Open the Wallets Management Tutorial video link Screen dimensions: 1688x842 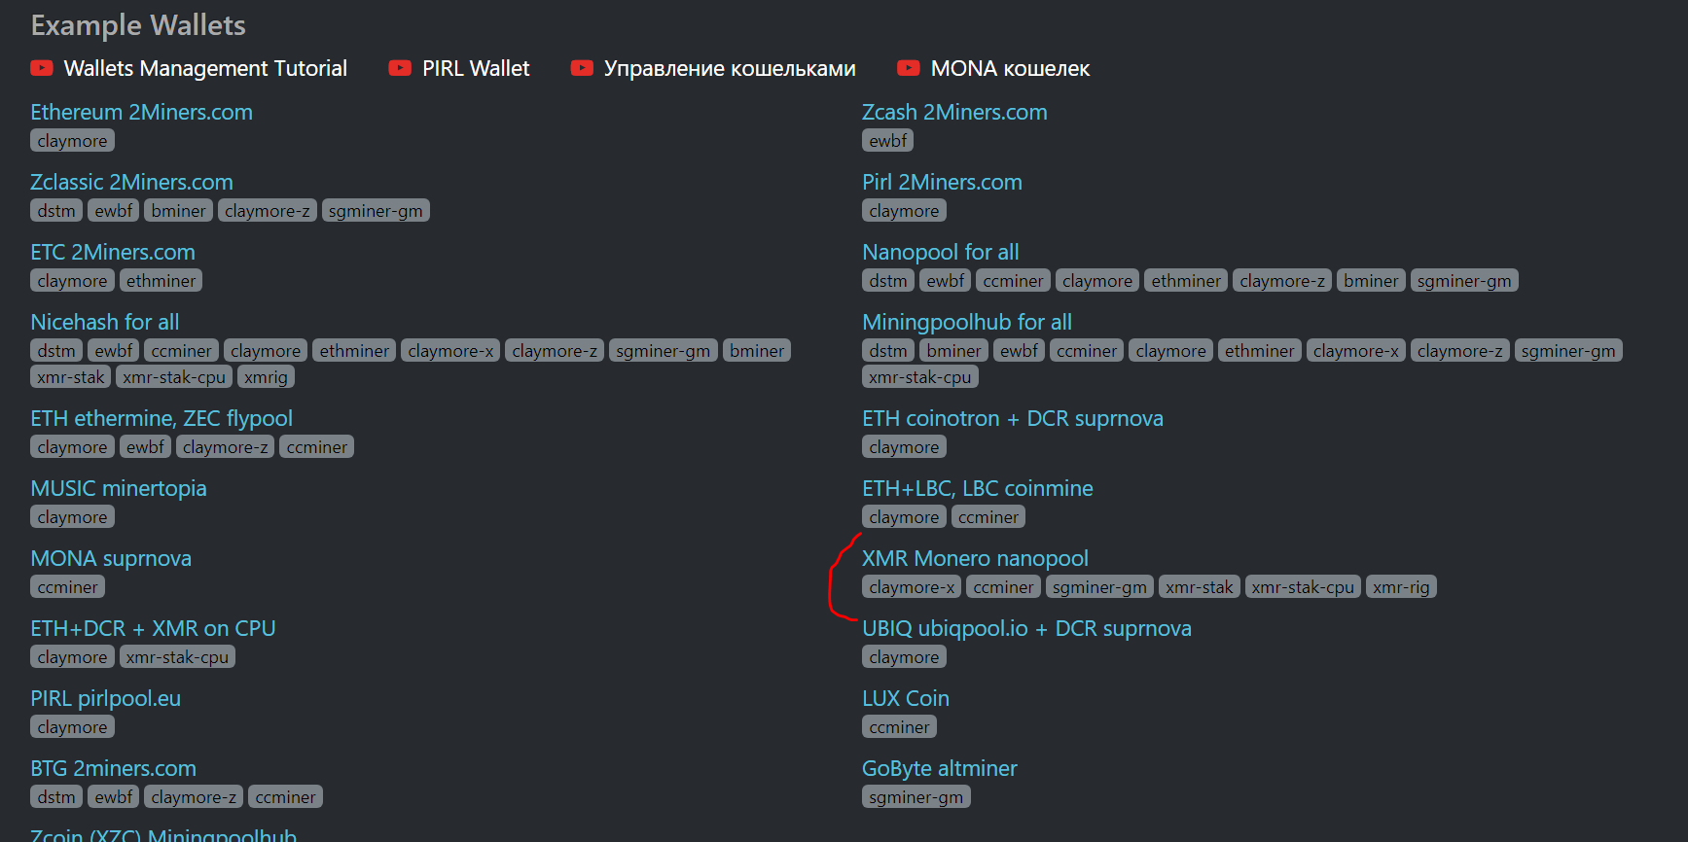pos(204,68)
